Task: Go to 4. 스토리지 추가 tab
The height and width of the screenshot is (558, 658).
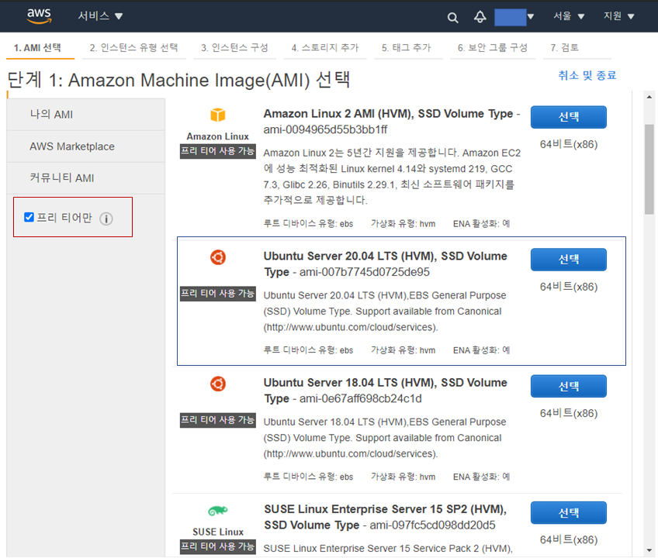Action: pos(325,48)
